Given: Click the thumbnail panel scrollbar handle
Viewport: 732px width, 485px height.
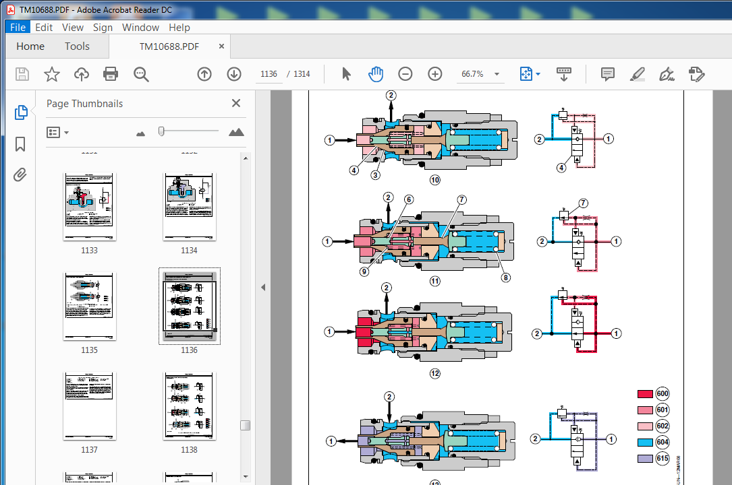Looking at the screenshot, I should pyautogui.click(x=246, y=425).
